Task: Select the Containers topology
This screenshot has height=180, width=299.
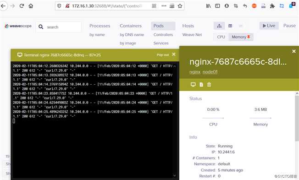Action: [131, 26]
